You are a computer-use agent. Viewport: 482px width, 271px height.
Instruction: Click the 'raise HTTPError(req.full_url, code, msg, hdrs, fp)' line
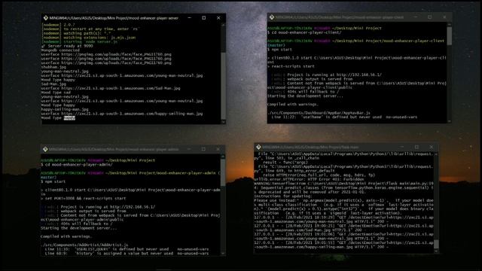319,175
